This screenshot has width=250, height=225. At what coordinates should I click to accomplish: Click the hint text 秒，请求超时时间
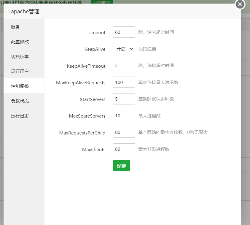click(156, 32)
